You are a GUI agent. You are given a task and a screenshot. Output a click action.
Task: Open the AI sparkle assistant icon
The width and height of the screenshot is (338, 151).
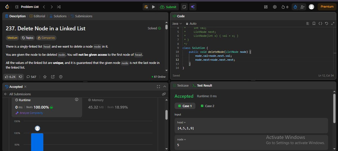pos(193,7)
